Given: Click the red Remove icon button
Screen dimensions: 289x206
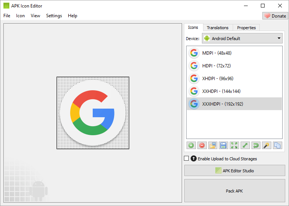Looking at the screenshot, I should click(202, 145).
